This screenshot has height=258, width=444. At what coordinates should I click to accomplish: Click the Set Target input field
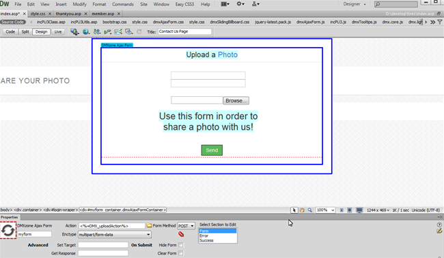click(x=103, y=245)
